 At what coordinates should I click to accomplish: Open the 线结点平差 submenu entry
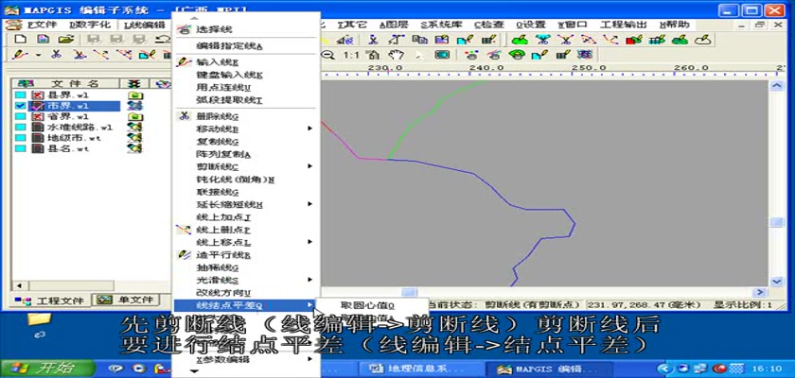click(x=245, y=305)
